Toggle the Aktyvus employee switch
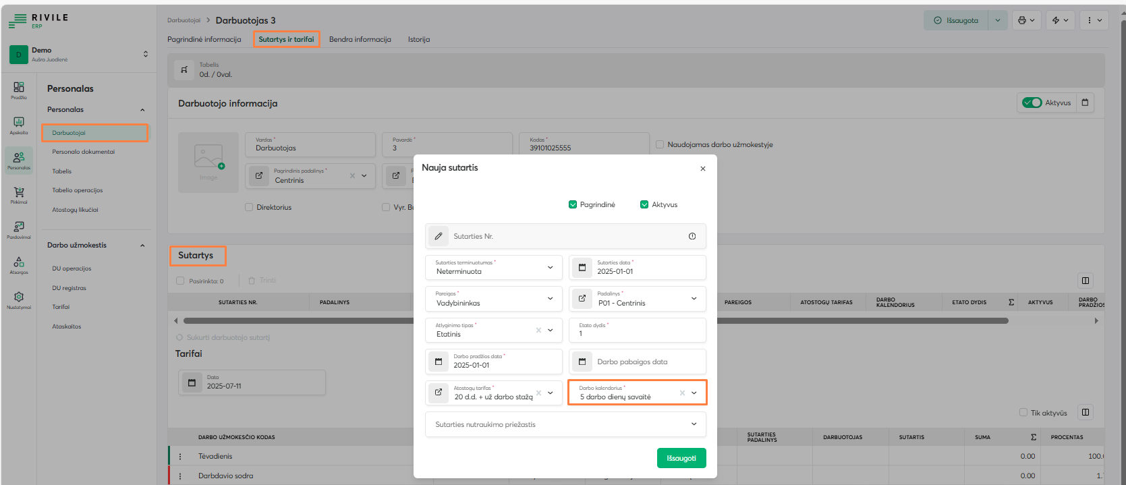The height and width of the screenshot is (485, 1126). tap(1032, 103)
